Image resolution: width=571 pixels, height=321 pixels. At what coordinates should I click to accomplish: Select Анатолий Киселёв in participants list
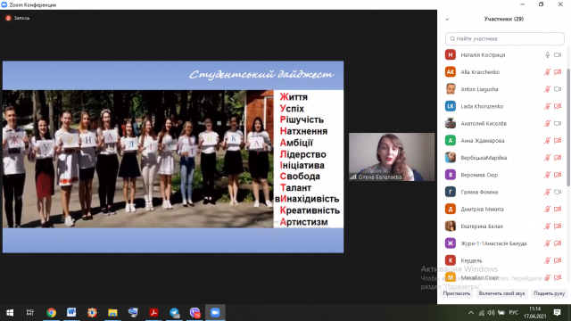[x=504, y=123]
